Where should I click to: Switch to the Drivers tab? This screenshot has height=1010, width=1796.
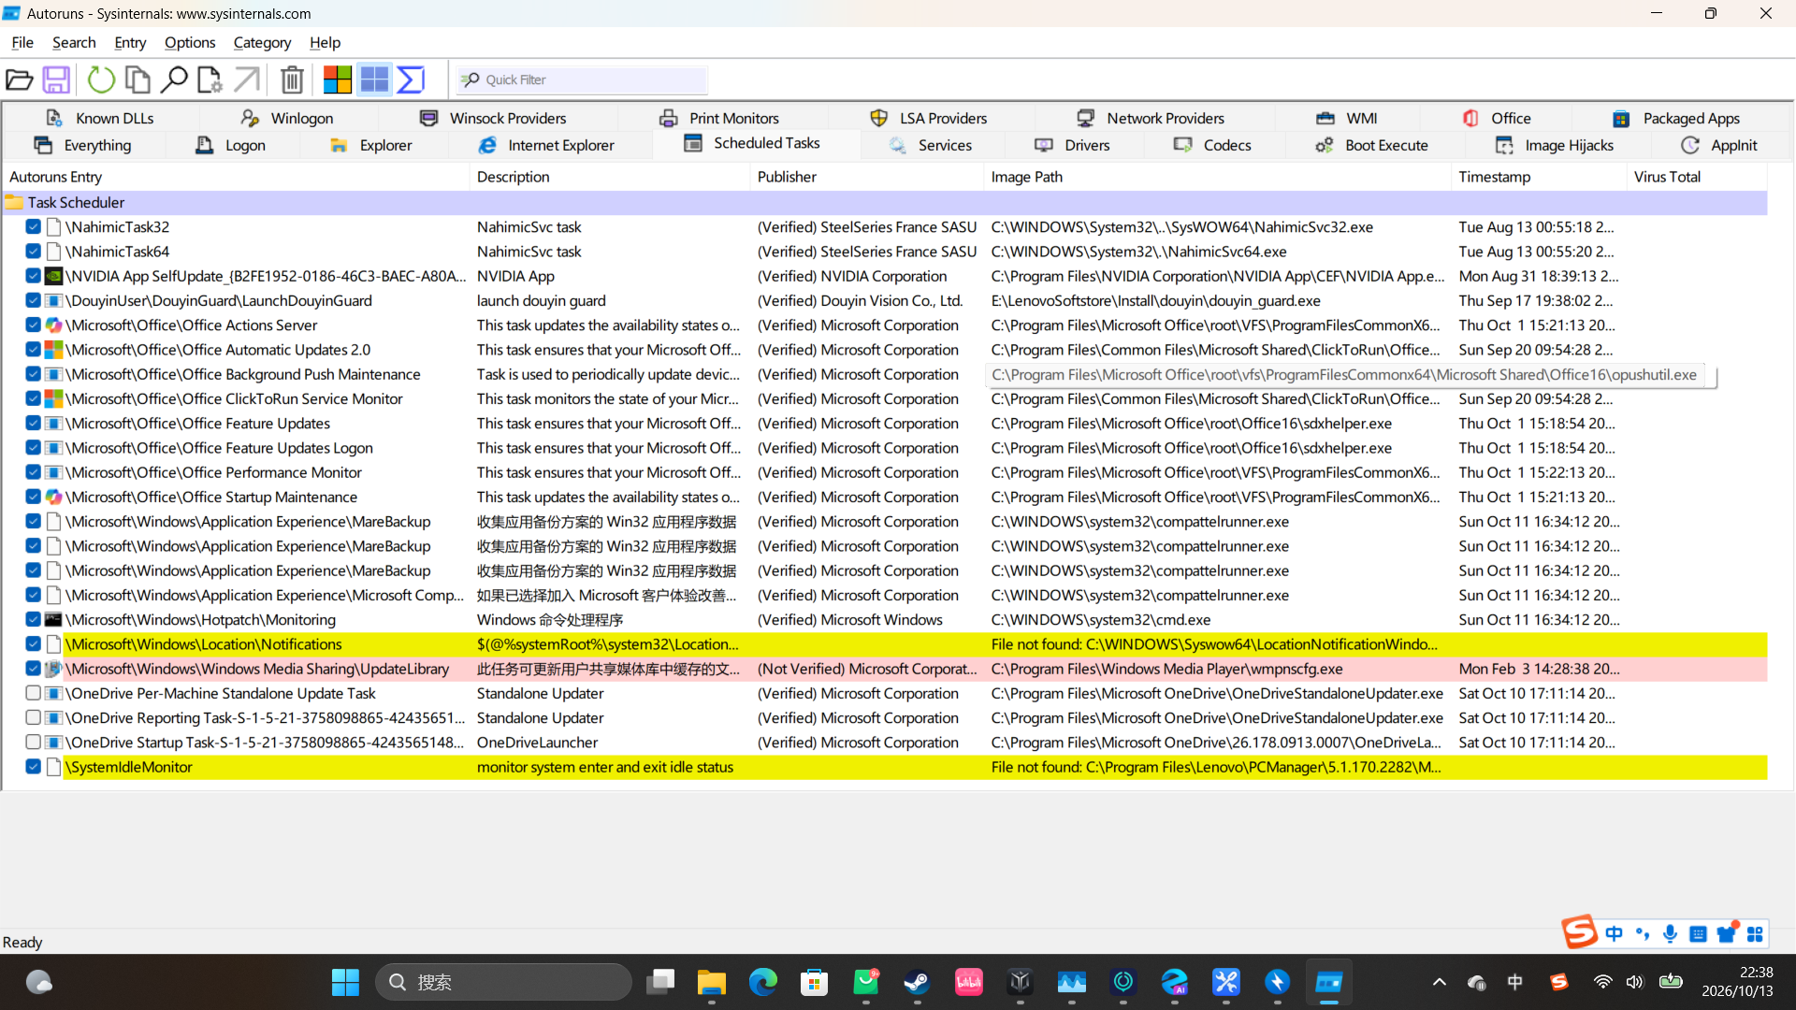tap(1073, 145)
